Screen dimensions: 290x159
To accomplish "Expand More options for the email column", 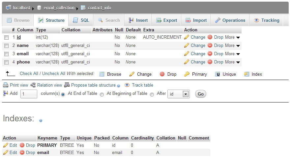I will tap(238, 54).
